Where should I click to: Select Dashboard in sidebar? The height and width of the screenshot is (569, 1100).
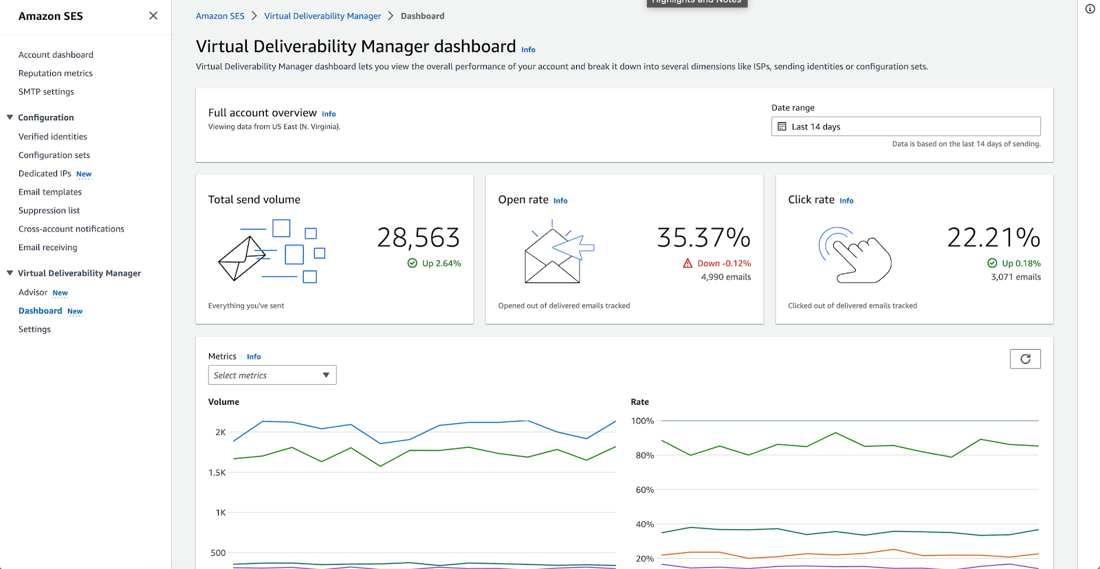[x=40, y=311]
